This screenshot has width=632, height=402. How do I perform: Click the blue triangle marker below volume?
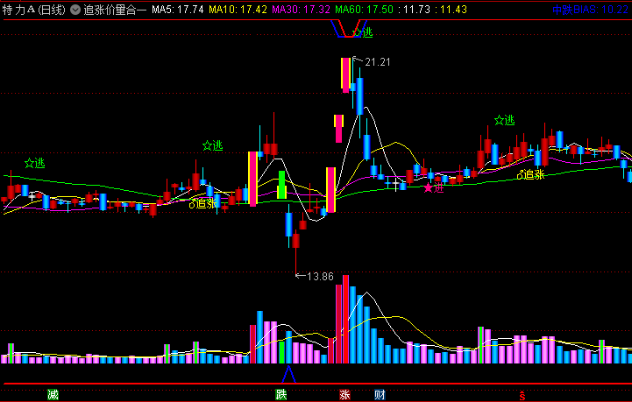(x=288, y=374)
